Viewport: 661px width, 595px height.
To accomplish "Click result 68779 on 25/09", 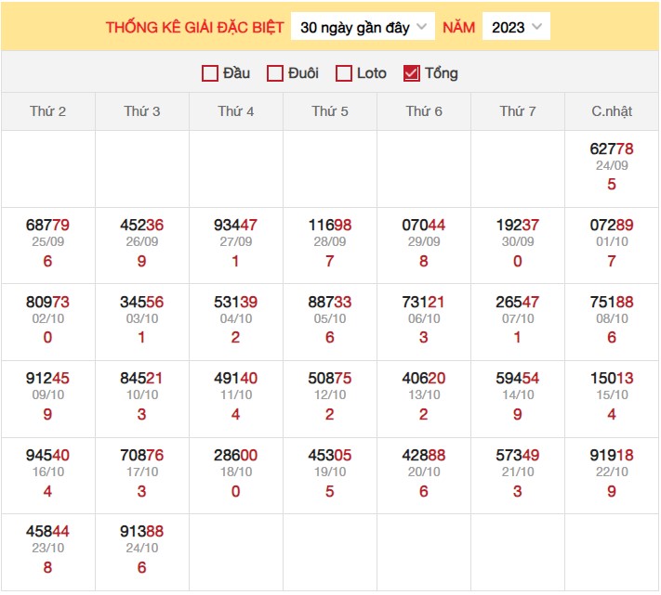I will (48, 225).
